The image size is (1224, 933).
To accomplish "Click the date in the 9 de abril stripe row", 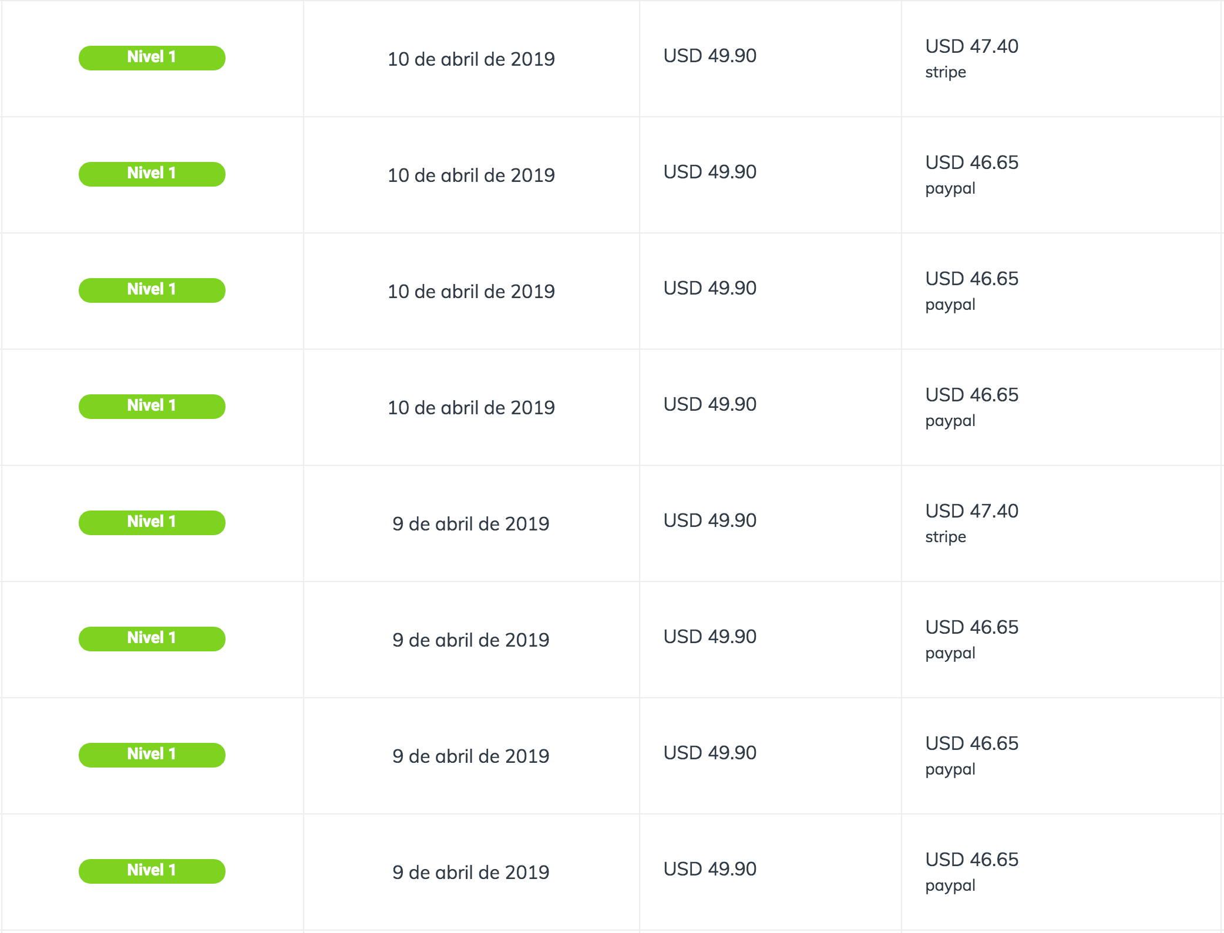I will 471,523.
